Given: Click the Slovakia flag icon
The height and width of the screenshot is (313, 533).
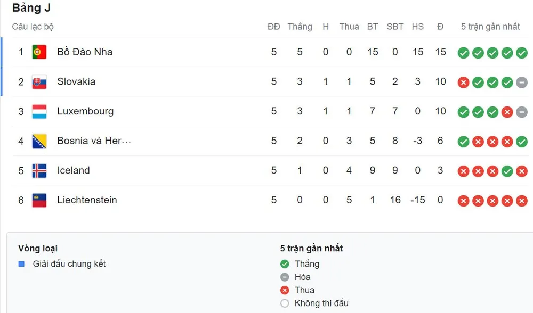Looking at the screenshot, I should (x=39, y=81).
